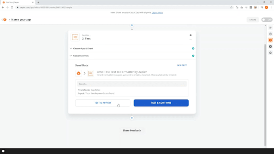The height and width of the screenshot is (154, 274).
Task: Click the page vertical scrollbar
Action: tap(265, 95)
